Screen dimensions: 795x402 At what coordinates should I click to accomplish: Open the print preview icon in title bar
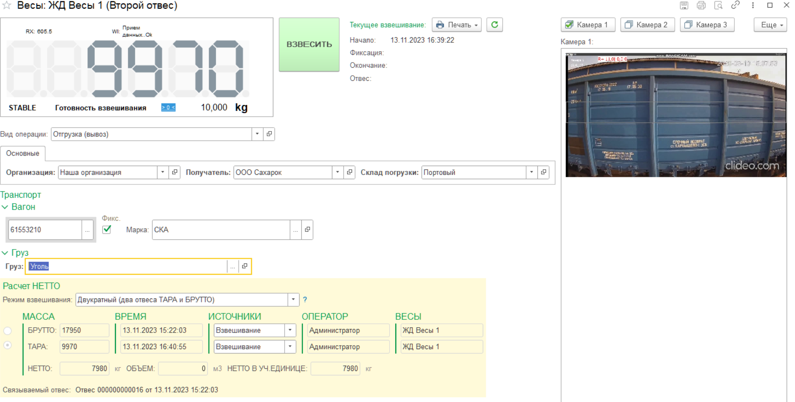click(x=718, y=5)
